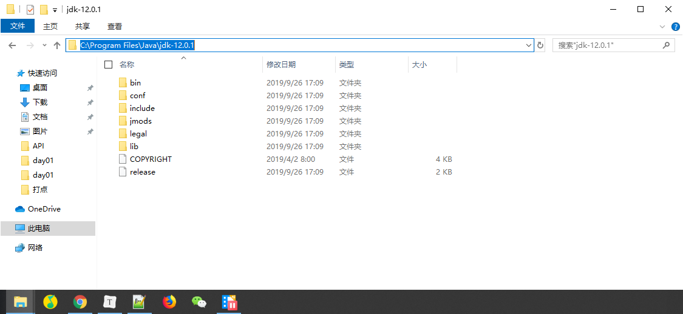The image size is (683, 314).
Task: Unpin 下载 from quick access
Action: tap(90, 102)
